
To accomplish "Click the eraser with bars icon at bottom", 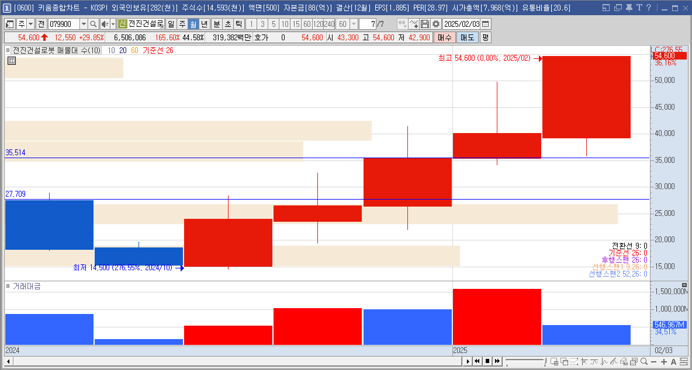I will (624, 362).
